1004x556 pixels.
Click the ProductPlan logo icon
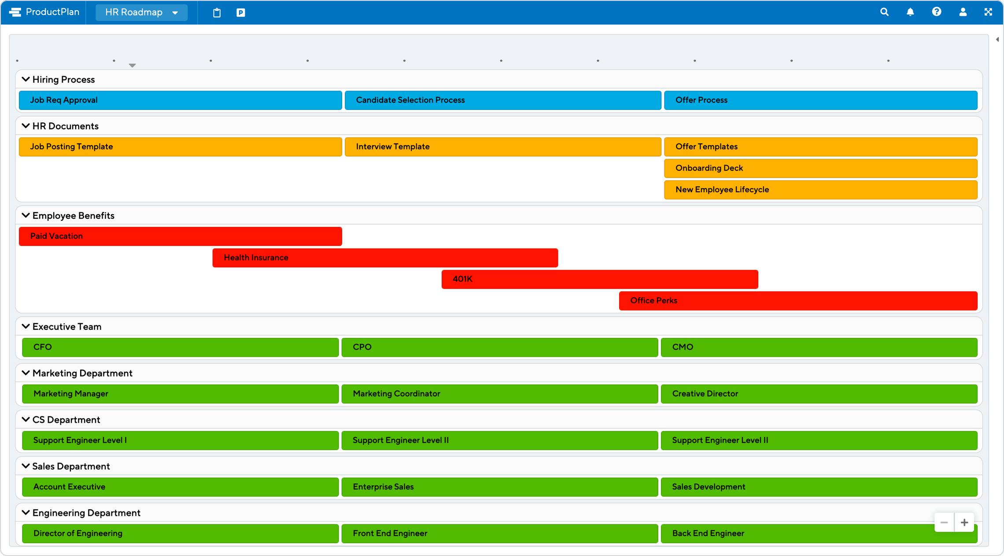(x=15, y=12)
